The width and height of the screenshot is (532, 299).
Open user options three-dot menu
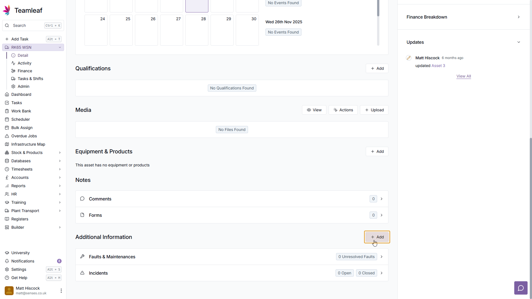[61, 291]
